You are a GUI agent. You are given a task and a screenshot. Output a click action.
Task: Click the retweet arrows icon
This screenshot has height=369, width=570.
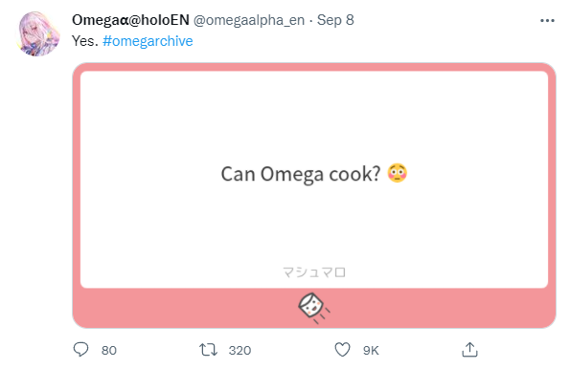click(208, 350)
